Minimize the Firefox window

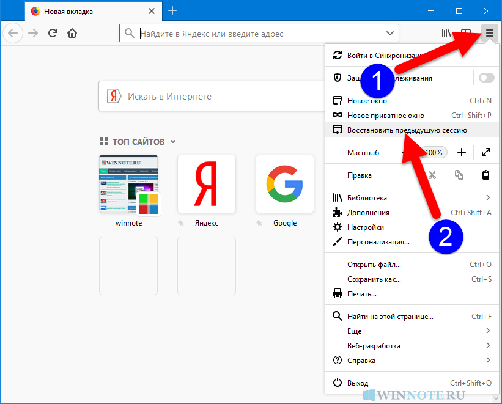coord(431,11)
